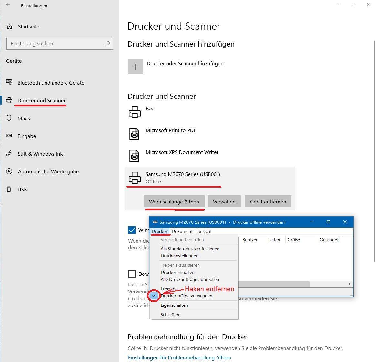Select Automatische Wiedergabe
Viewport: 376px width, 362px height.
click(x=48, y=171)
